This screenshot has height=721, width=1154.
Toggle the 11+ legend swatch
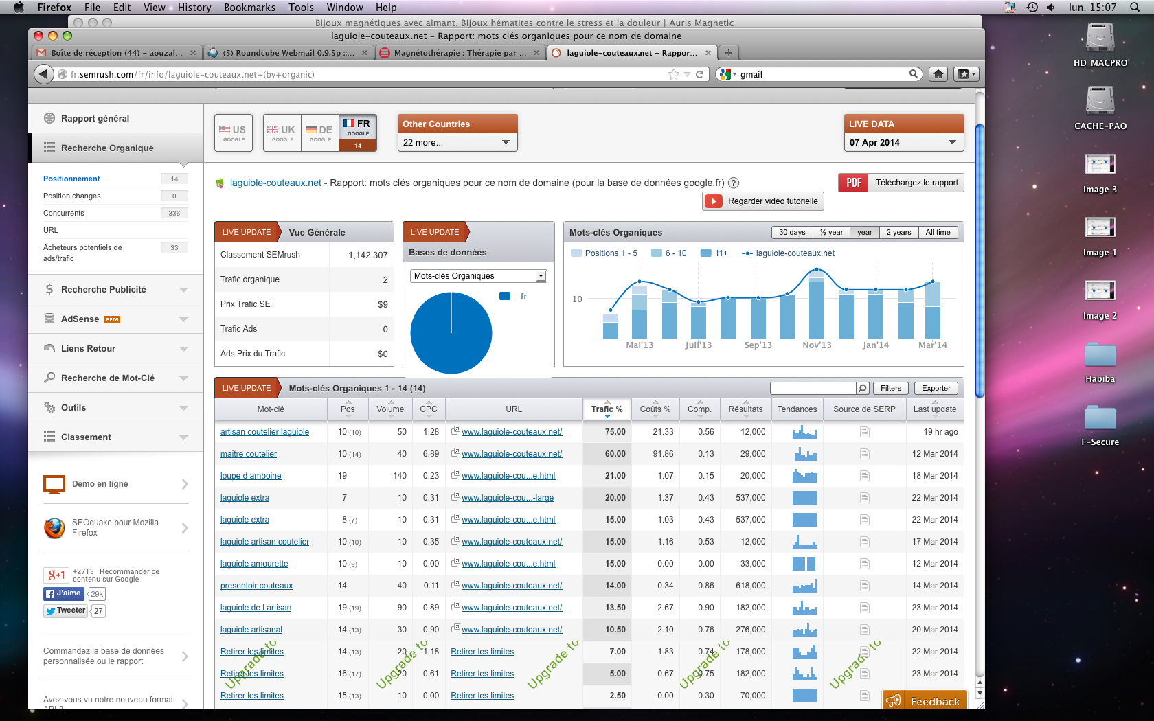coord(706,253)
